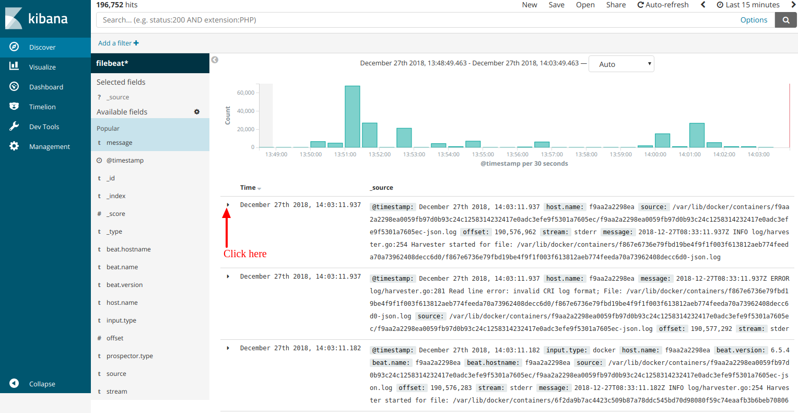Select the beat.name field

[122, 267]
